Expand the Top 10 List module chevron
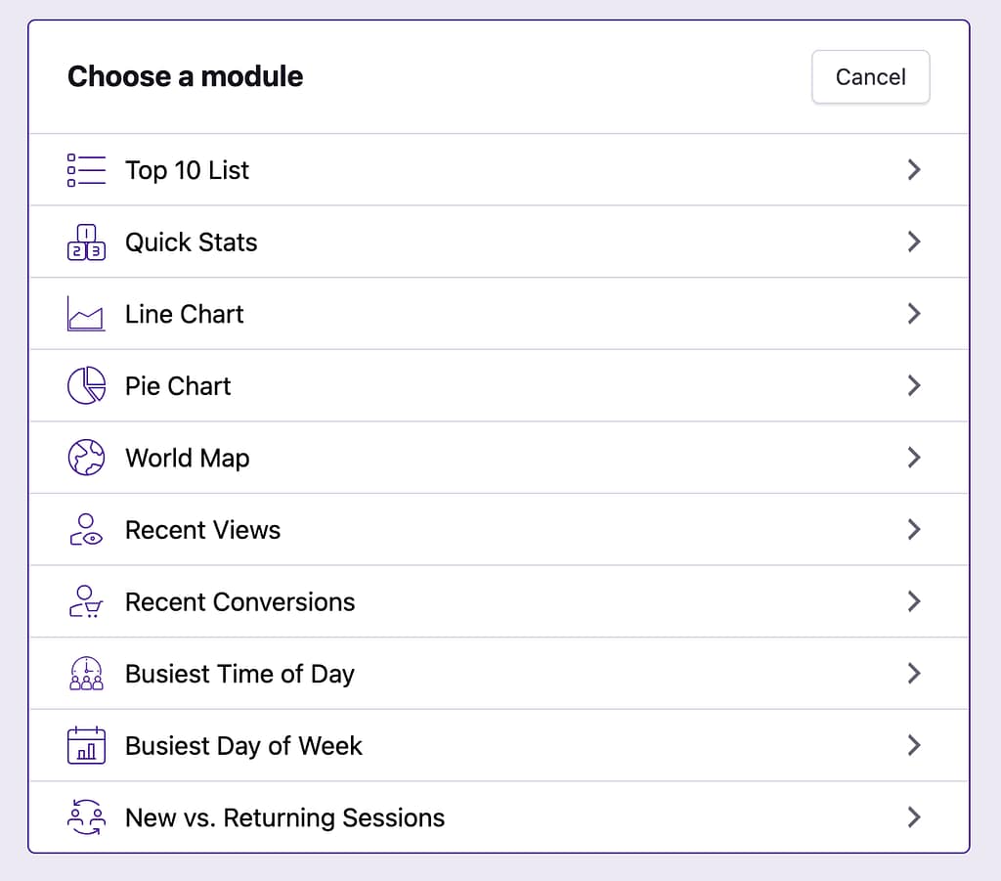Image resolution: width=1001 pixels, height=881 pixels. 914,169
